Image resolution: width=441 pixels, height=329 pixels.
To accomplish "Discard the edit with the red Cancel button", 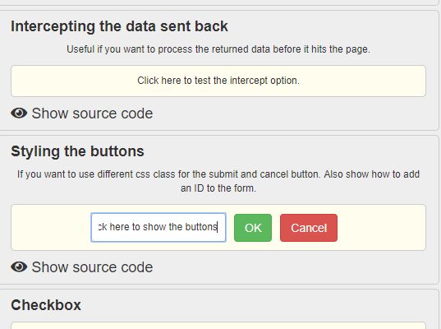I will coord(309,228).
